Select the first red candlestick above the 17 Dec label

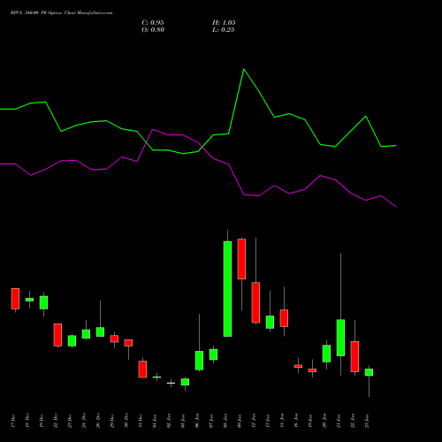click(x=15, y=299)
